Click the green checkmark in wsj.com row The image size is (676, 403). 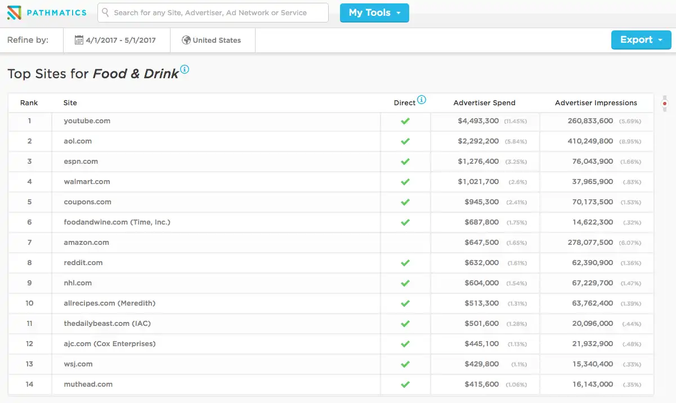pos(405,364)
